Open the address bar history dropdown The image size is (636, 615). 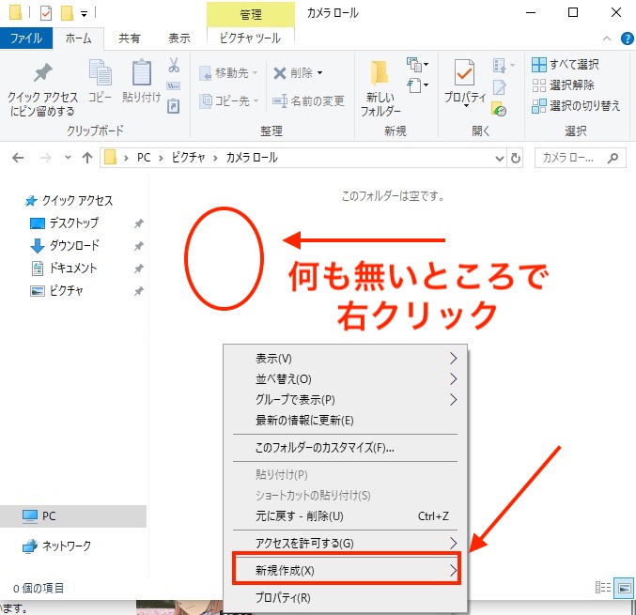pyautogui.click(x=496, y=158)
